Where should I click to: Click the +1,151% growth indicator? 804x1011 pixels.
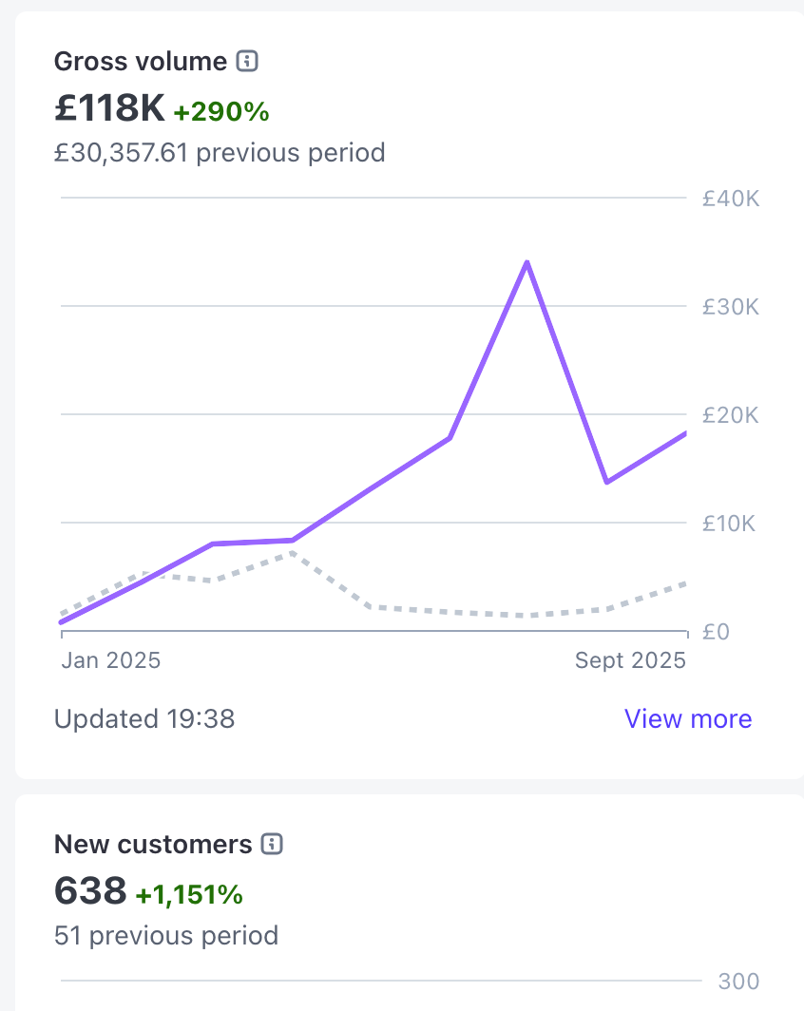point(189,894)
